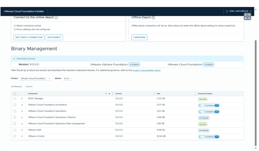
Task: Check the VMware NSX row checkbox
Action: pyautogui.click(x=15, y=130)
